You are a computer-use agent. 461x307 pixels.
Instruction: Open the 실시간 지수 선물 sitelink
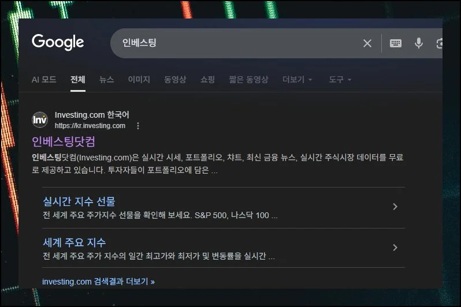tap(79, 201)
